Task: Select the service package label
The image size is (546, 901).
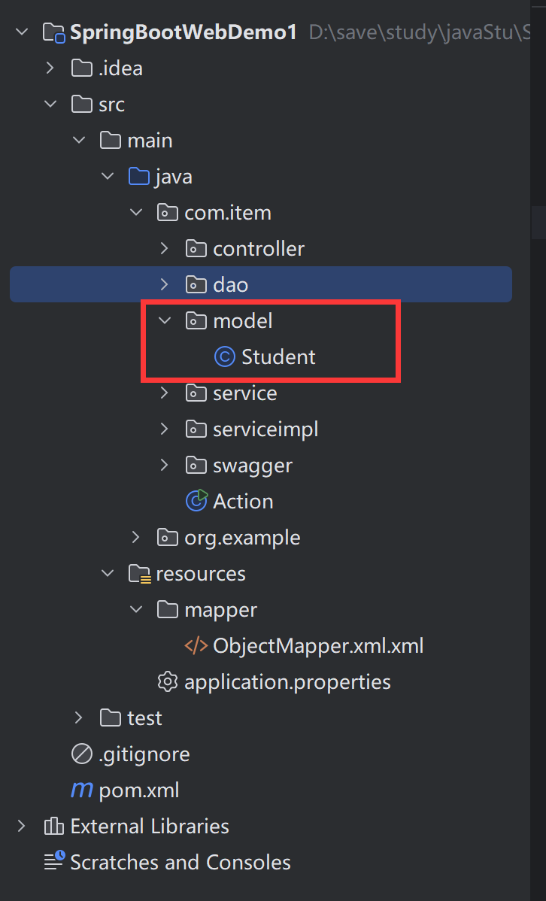Action: point(244,393)
